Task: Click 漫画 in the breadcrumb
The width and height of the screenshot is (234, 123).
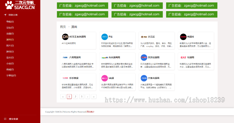Action: pyautogui.click(x=74, y=27)
